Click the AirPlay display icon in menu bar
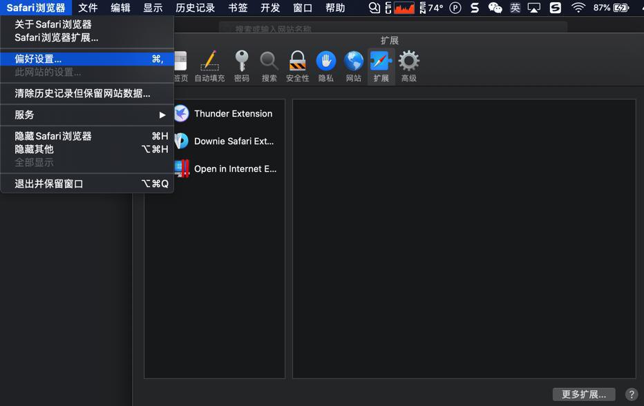Viewport: 644px width, 406px height. tap(534, 8)
